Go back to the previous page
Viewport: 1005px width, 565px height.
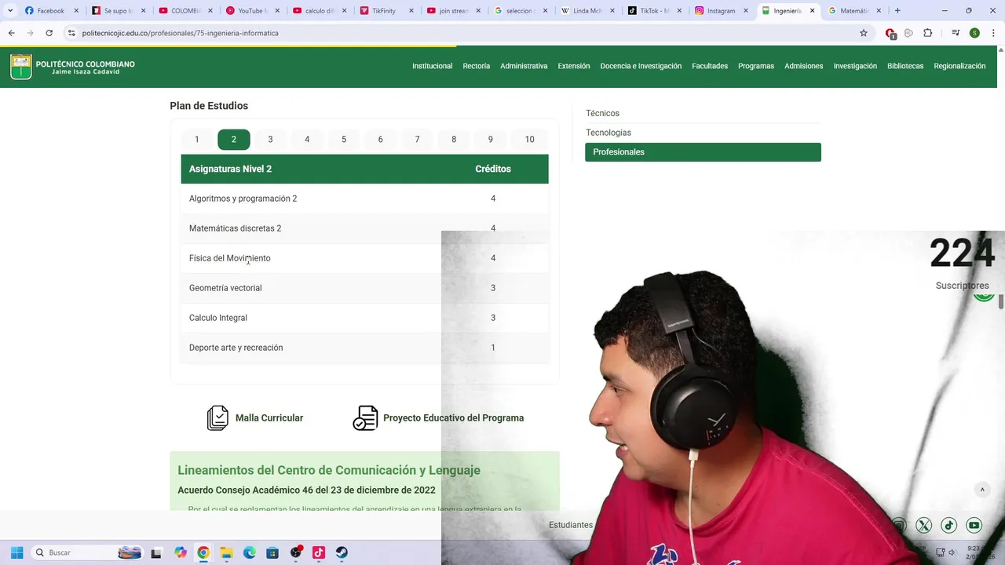11,33
